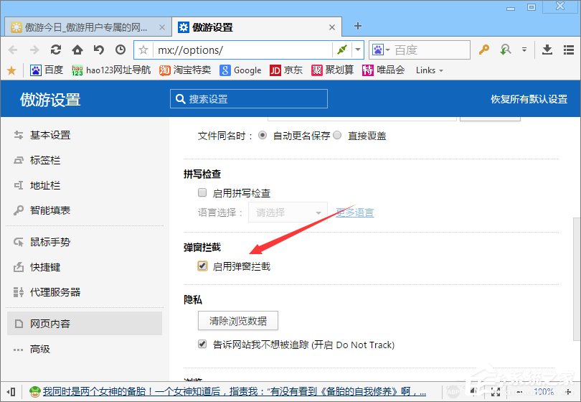Open the Google bookmark

click(x=240, y=70)
